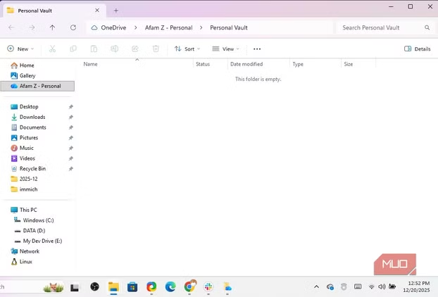Click OneDrive in the address breadcrumb
Viewport: 438px width, 297px height.
[x=113, y=27]
